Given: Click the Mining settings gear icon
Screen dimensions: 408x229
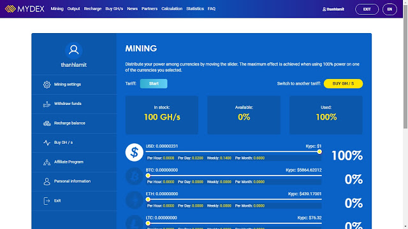Looking at the screenshot, I should pyautogui.click(x=47, y=85).
